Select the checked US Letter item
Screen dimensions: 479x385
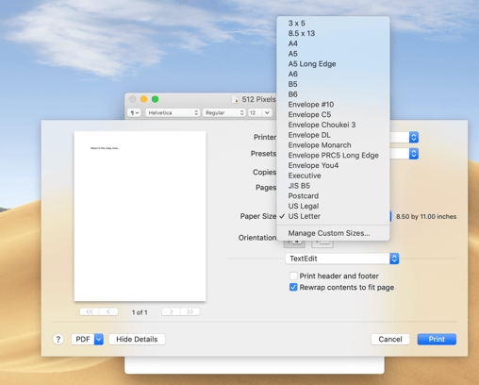(x=333, y=216)
